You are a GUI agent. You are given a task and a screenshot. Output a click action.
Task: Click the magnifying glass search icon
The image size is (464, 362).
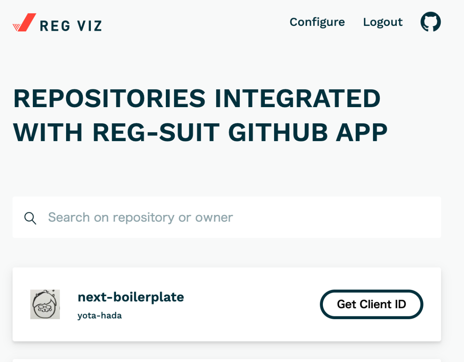coord(30,218)
